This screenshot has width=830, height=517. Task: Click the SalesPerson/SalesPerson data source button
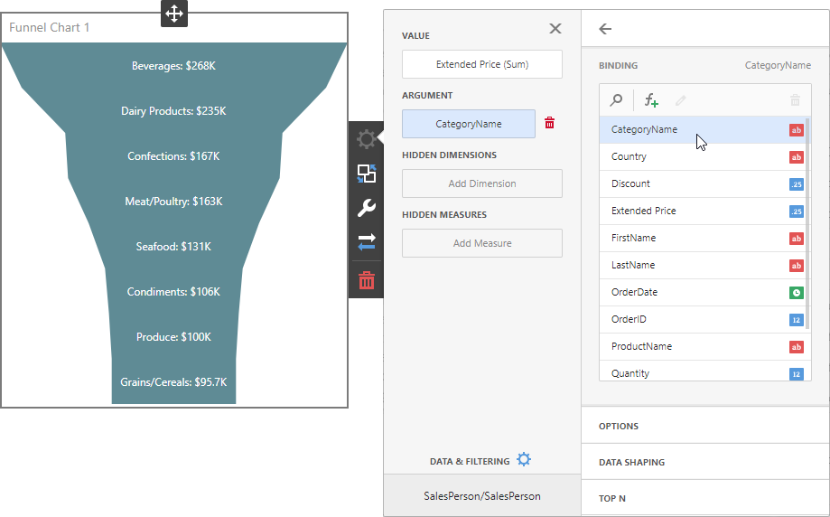coord(482,496)
